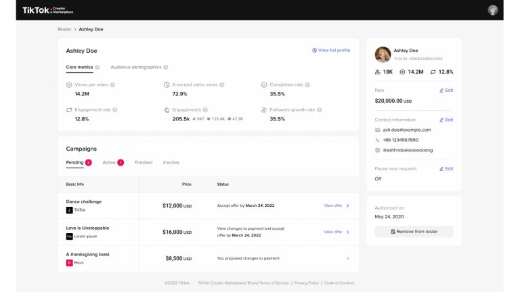This screenshot has width=520, height=292.
Task: Click the pink Risus brand icon
Action: (69, 263)
